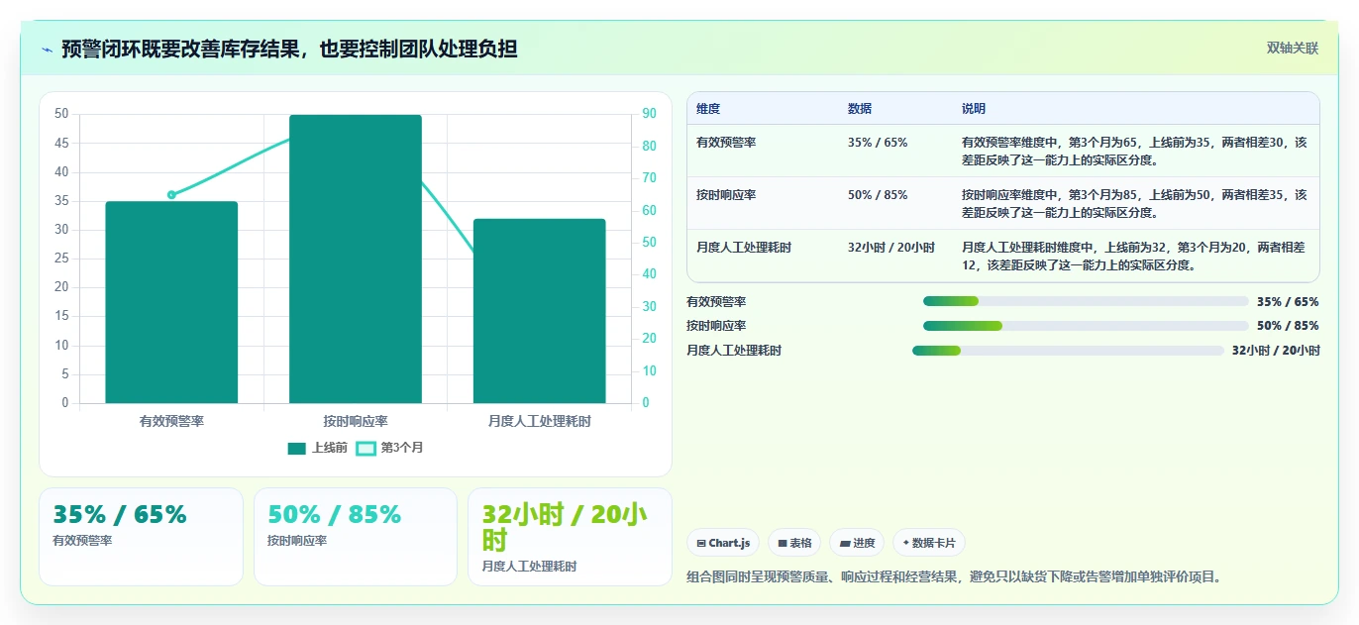Click the 按时响应率 x-axis label
The height and width of the screenshot is (625, 1359).
coord(356,421)
